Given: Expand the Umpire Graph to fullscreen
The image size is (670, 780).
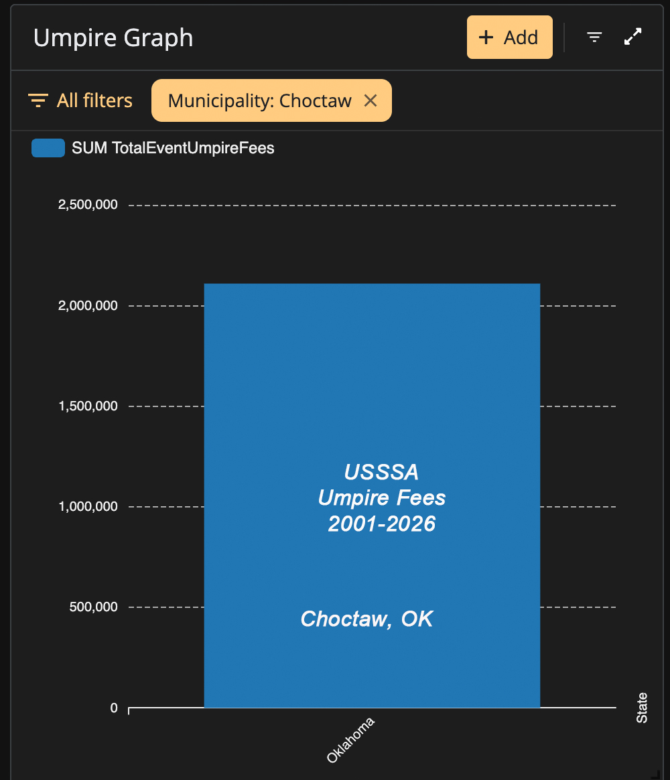Looking at the screenshot, I should point(632,37).
